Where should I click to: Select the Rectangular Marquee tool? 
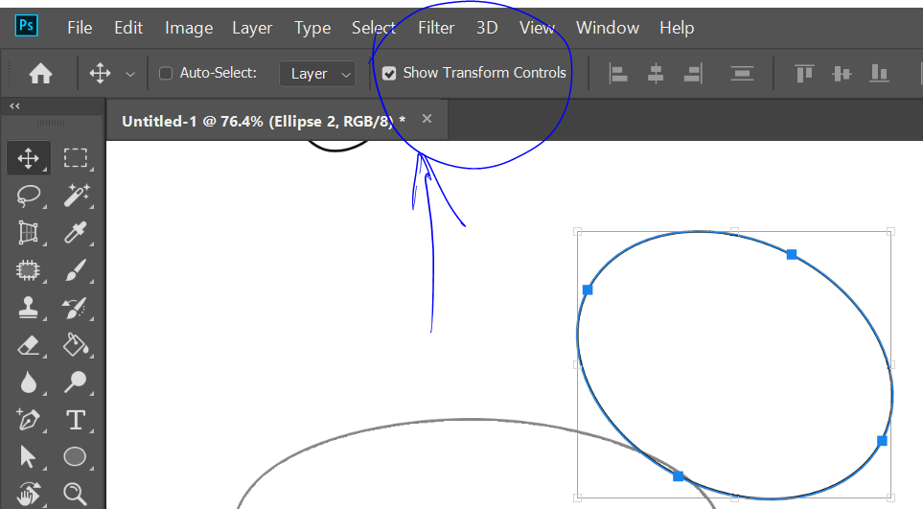pos(76,158)
